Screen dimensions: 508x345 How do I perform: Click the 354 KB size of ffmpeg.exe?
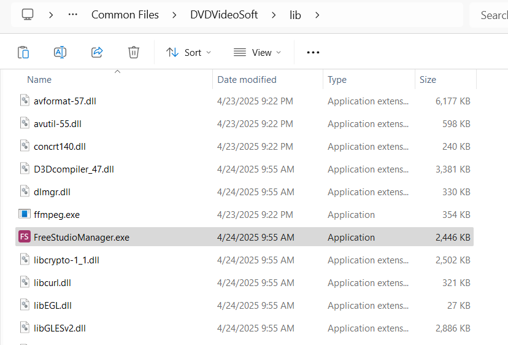[456, 215]
